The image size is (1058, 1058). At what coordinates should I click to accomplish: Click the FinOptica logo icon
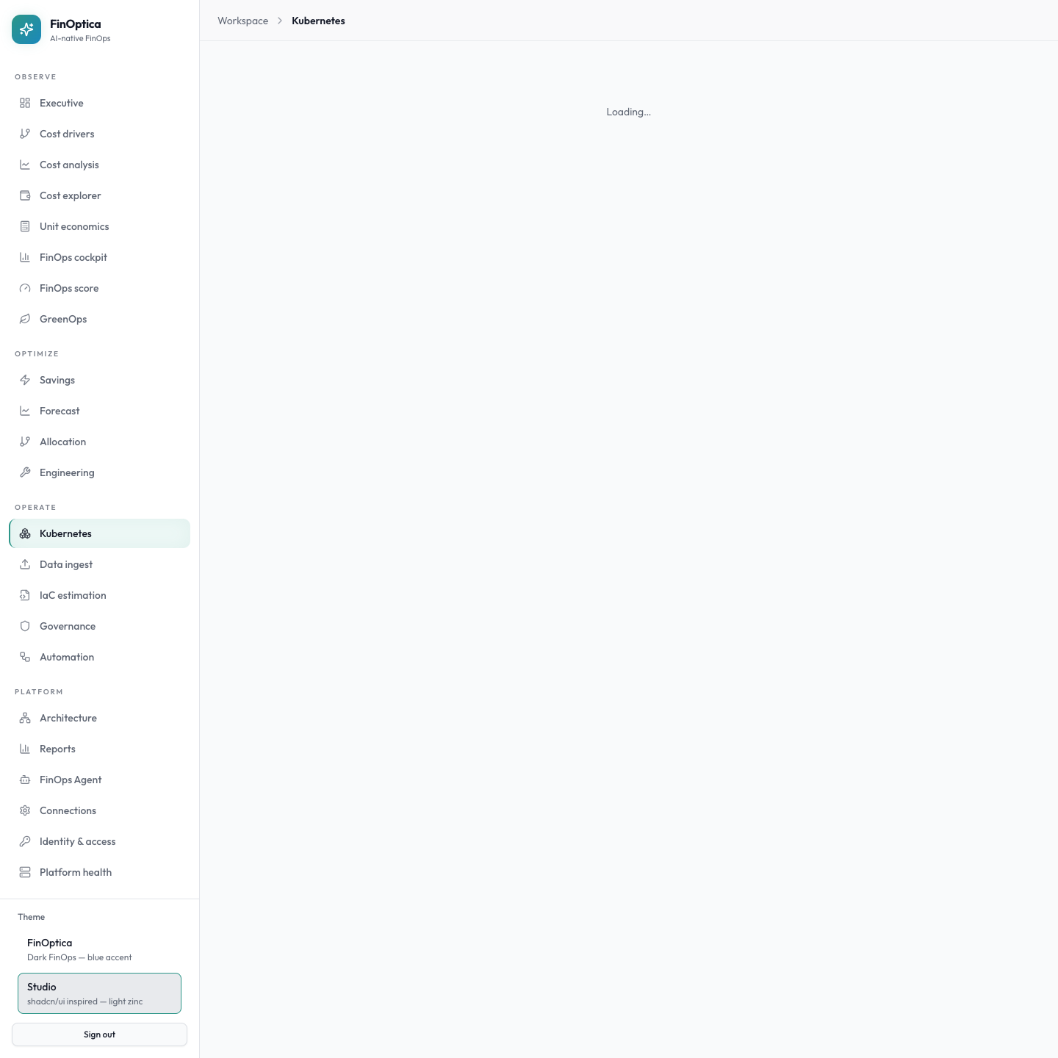(x=26, y=29)
